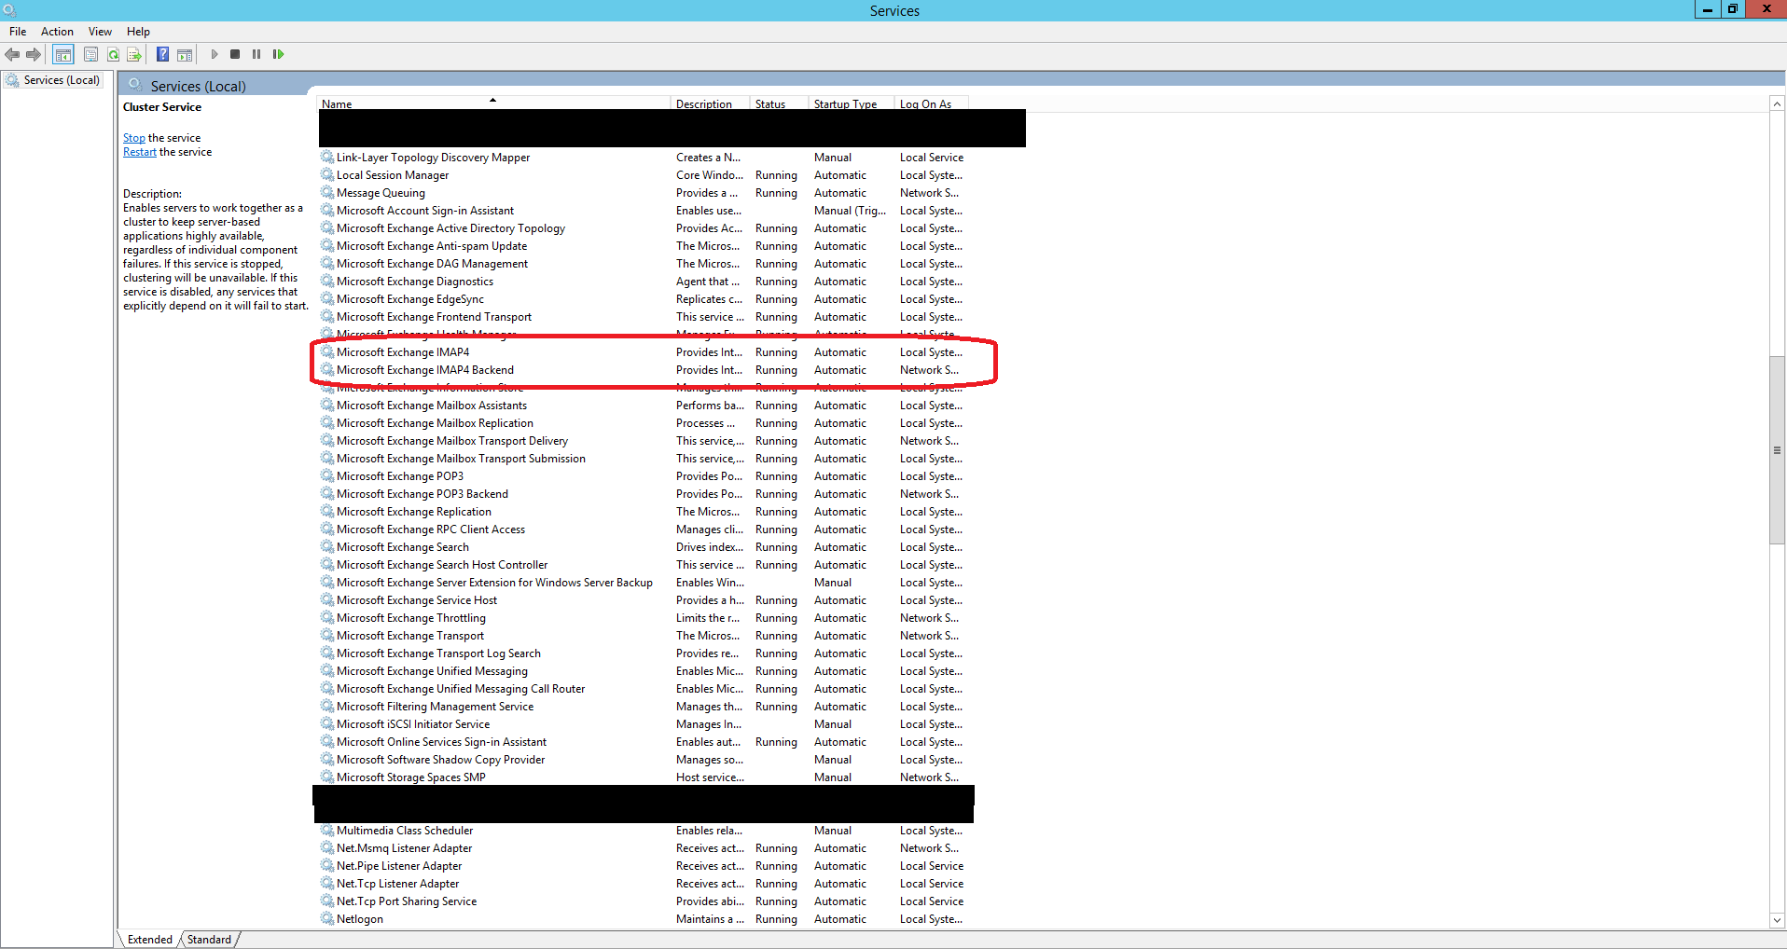Select Microsoft Exchange Active Directory Topology service name
This screenshot has width=1787, height=949.
point(450,228)
